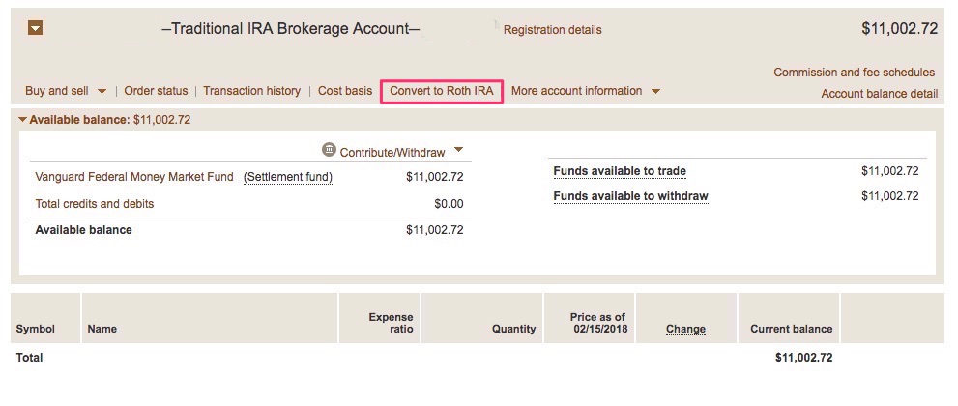
Task: View Commission and fee schedules
Action: (854, 72)
